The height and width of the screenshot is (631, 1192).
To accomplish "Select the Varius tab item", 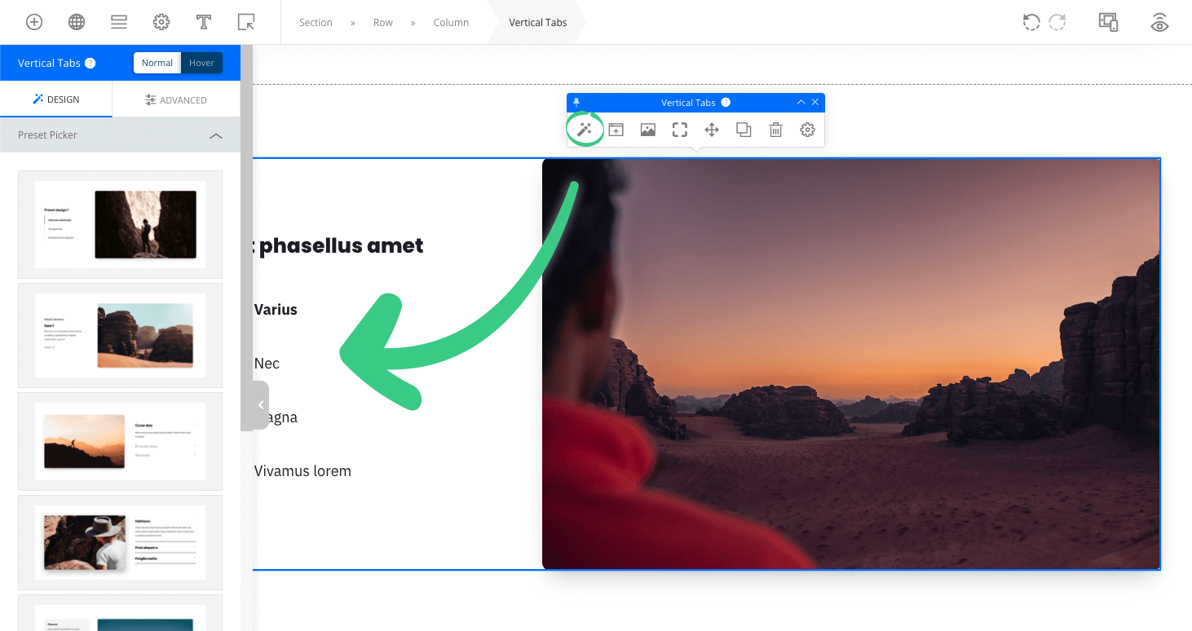I will click(276, 310).
